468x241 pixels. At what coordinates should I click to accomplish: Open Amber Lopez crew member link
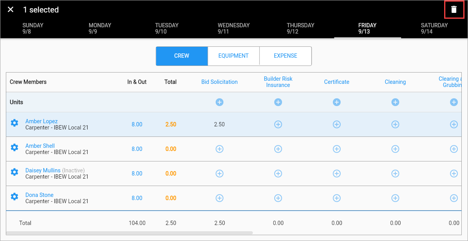41,121
